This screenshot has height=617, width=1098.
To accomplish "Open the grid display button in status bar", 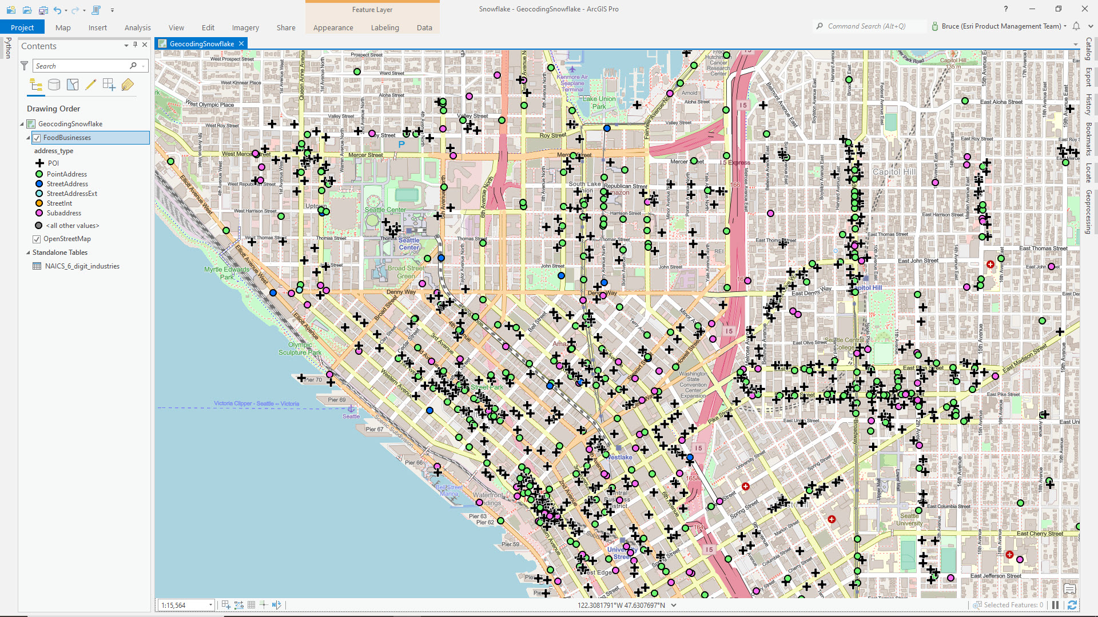I will coord(251,605).
